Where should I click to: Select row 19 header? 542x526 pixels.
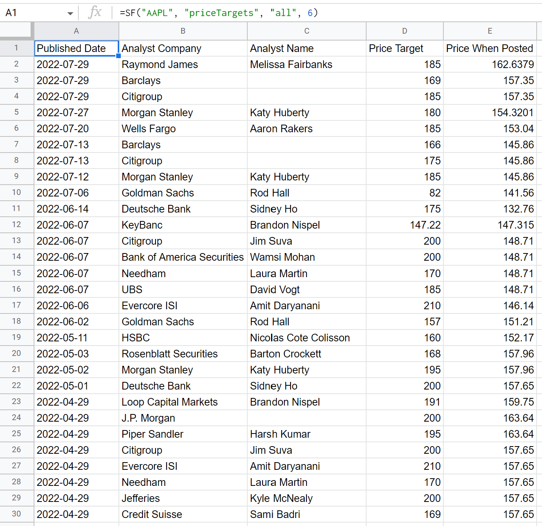point(16,338)
